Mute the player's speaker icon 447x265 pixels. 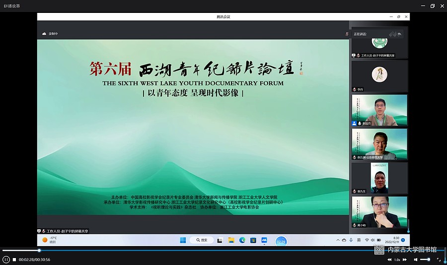click(416, 260)
